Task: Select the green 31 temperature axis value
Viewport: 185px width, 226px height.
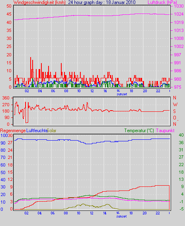Action: [181, 150]
